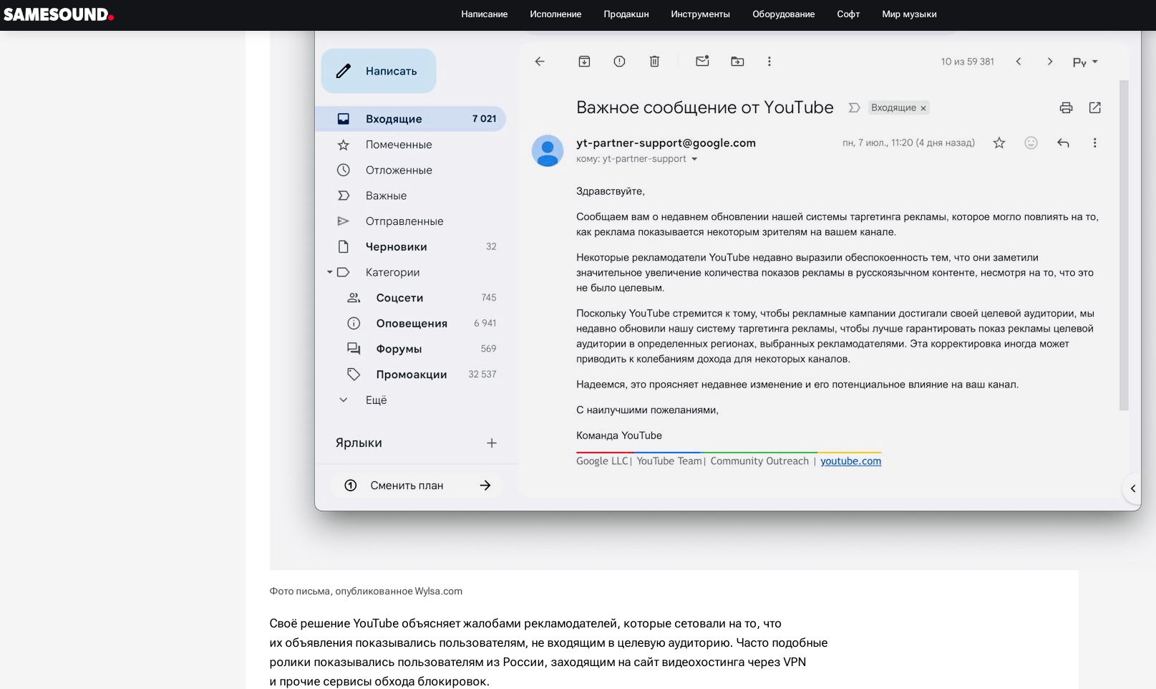Show the side panel with chevron
Image resolution: width=1156 pixels, height=689 pixels.
coord(1132,488)
